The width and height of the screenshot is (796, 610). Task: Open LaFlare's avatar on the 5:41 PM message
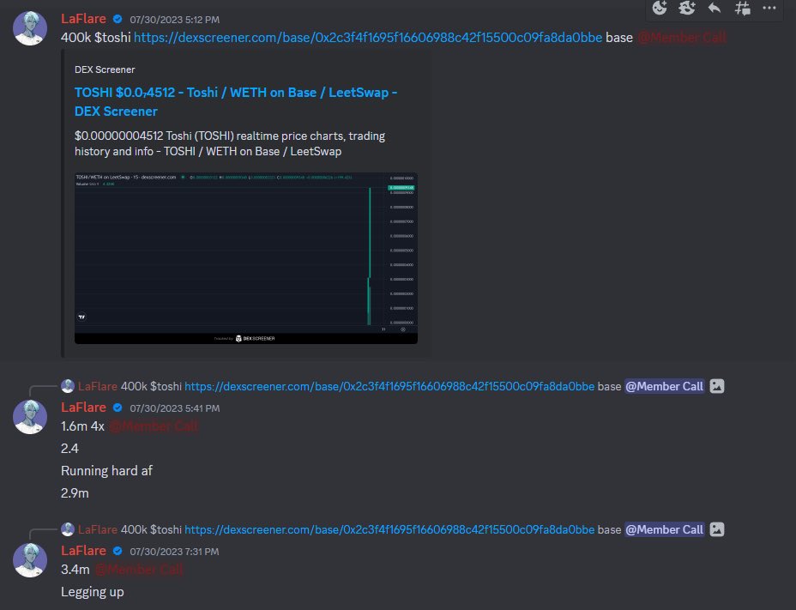(30, 417)
